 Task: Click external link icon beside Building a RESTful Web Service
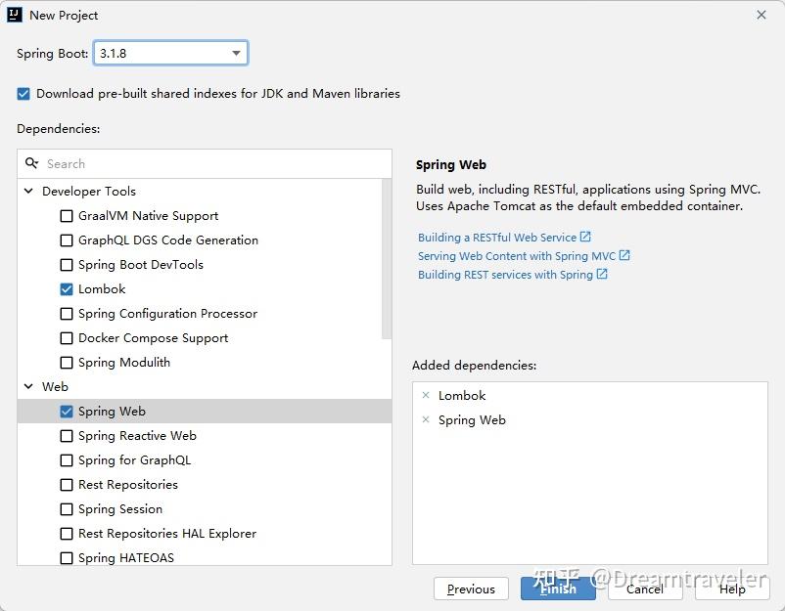pos(585,237)
